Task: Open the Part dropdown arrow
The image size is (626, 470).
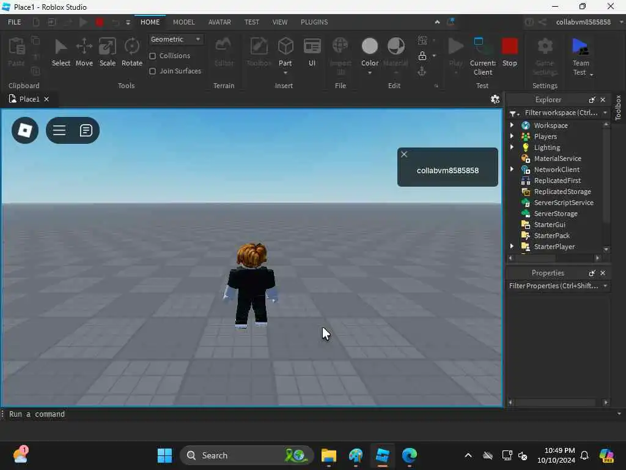Action: (285, 73)
